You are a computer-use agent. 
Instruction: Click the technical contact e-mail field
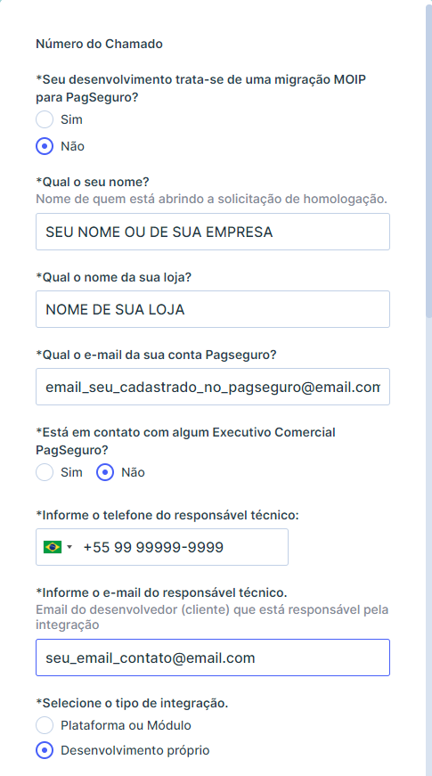[213, 658]
